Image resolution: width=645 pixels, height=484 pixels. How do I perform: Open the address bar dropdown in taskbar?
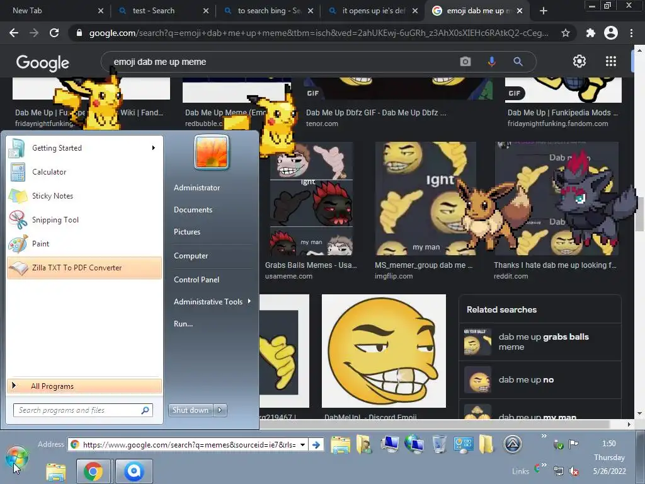pyautogui.click(x=303, y=444)
